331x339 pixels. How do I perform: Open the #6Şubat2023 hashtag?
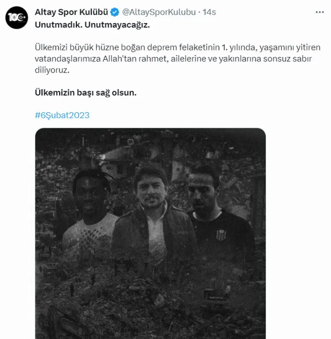62,115
